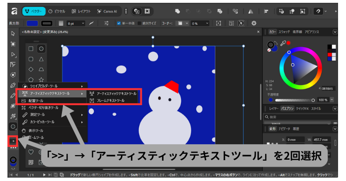346x181 pixels.
Task: Click the boolean Add operation icon
Action: click(x=177, y=11)
